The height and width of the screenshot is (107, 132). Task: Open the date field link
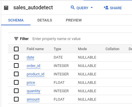[x=30, y=57]
